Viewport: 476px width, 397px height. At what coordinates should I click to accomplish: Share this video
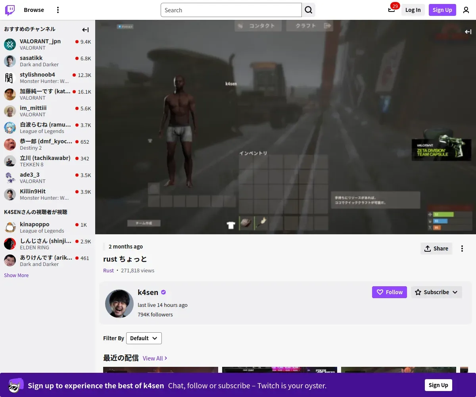click(x=436, y=249)
